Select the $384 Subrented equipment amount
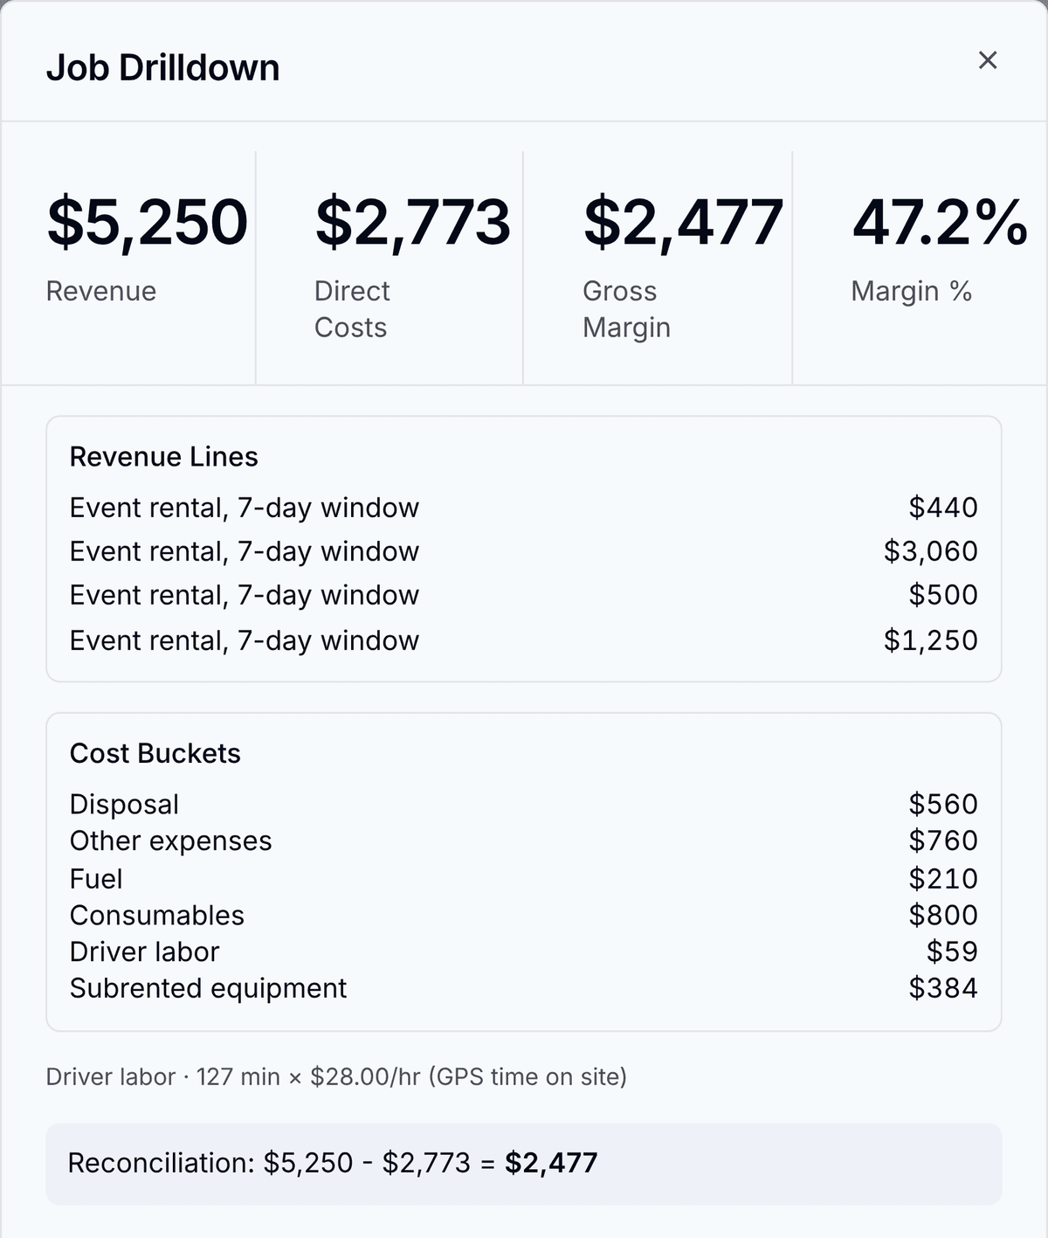This screenshot has width=1048, height=1238. [943, 988]
